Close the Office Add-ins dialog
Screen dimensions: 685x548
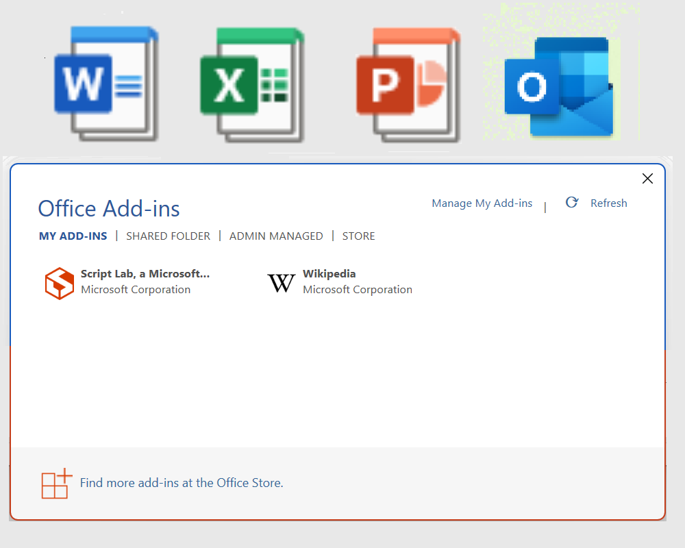(647, 179)
